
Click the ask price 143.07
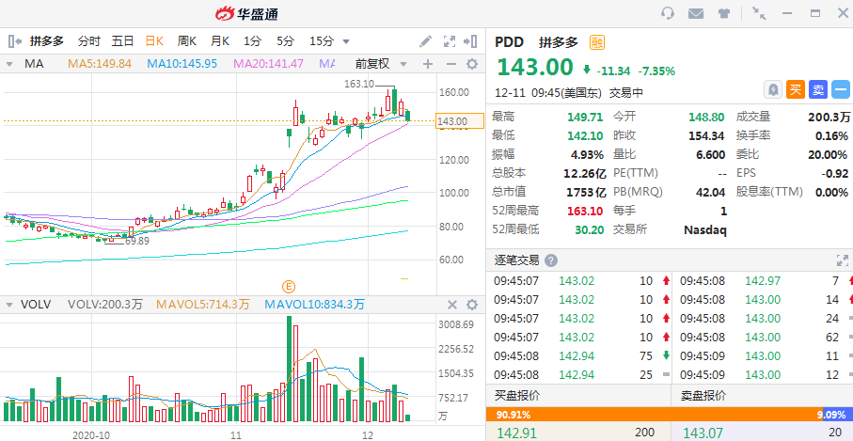tap(703, 433)
